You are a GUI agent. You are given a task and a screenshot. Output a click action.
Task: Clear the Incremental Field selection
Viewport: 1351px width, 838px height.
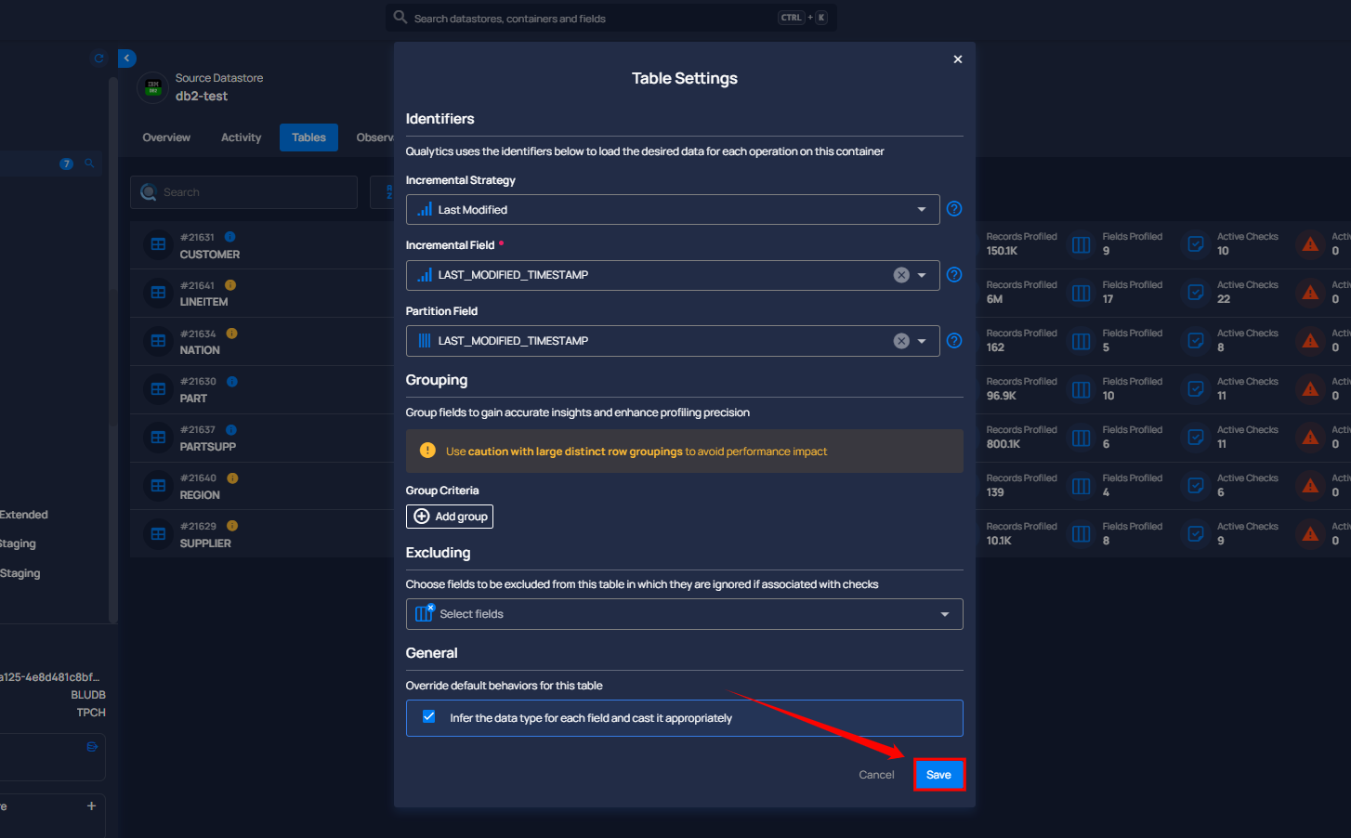pyautogui.click(x=901, y=275)
